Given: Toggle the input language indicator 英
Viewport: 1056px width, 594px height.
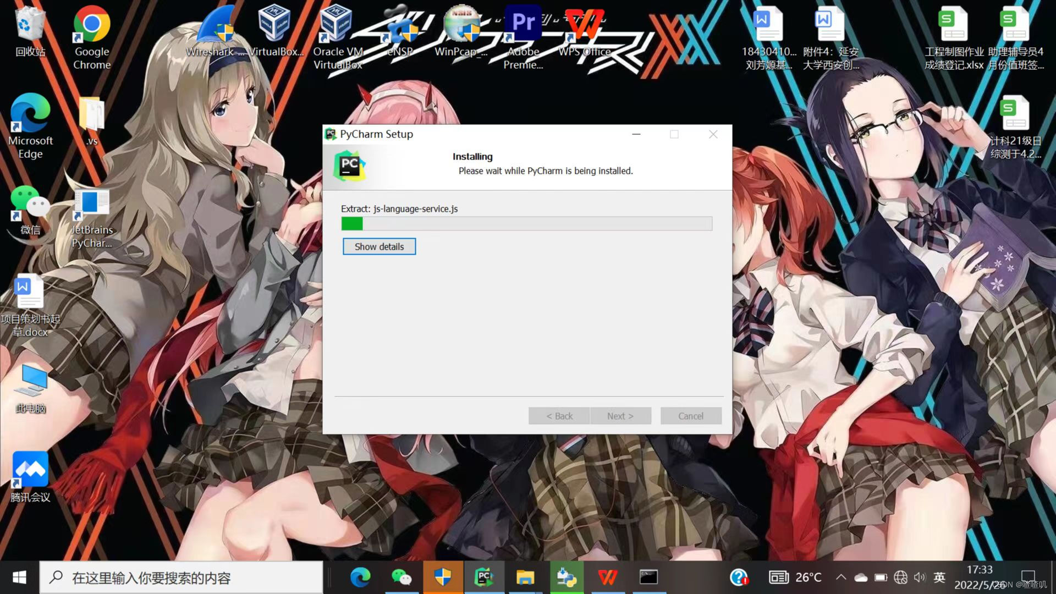Looking at the screenshot, I should [x=939, y=577].
